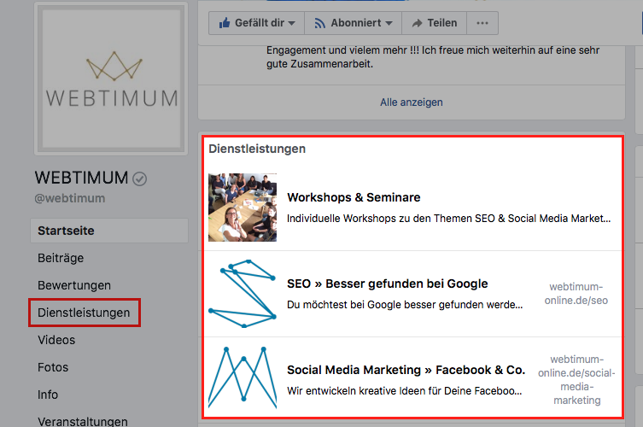This screenshot has width=643, height=427.
Task: Click the review text mentioning gute Zusammenarbeit
Action: pyautogui.click(x=433, y=57)
